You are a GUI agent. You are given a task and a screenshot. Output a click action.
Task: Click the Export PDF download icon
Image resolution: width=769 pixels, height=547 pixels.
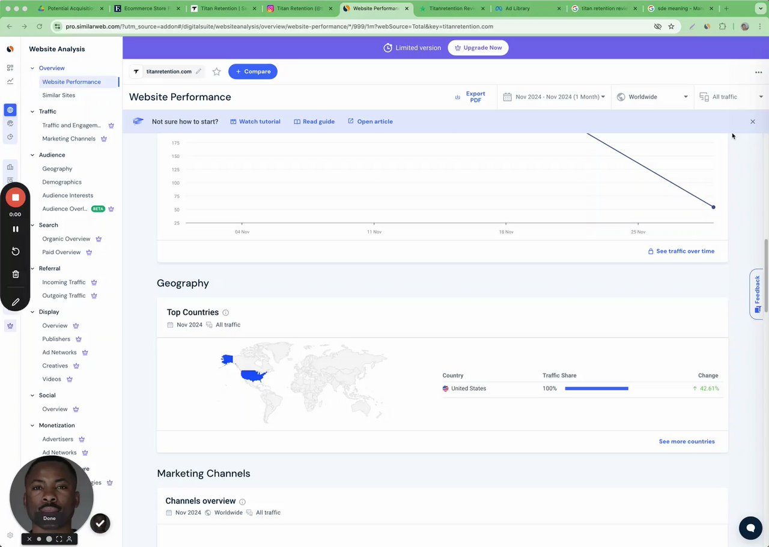[458, 97]
